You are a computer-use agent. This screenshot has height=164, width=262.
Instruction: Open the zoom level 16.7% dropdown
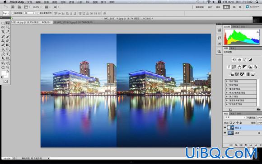click(37, 7)
